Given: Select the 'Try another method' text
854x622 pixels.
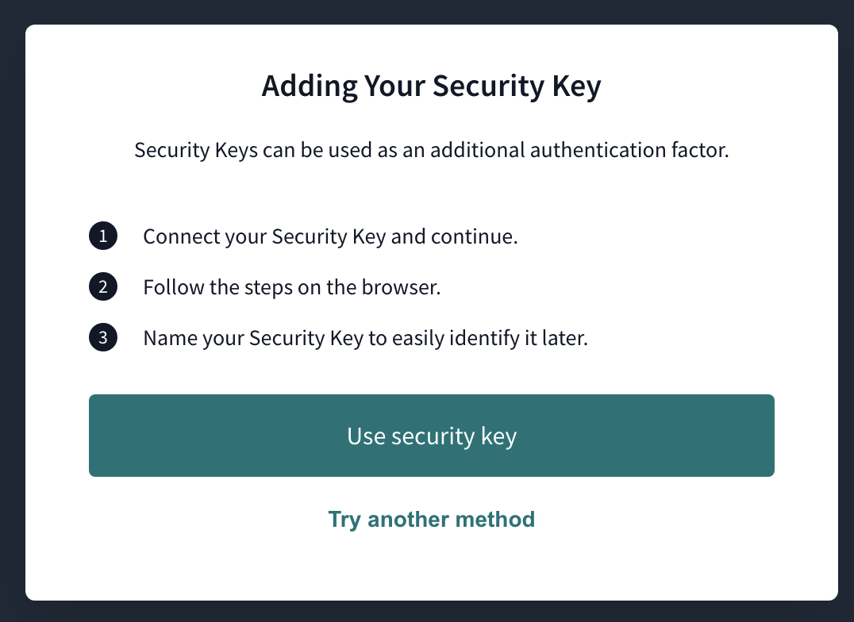Looking at the screenshot, I should (x=431, y=519).
